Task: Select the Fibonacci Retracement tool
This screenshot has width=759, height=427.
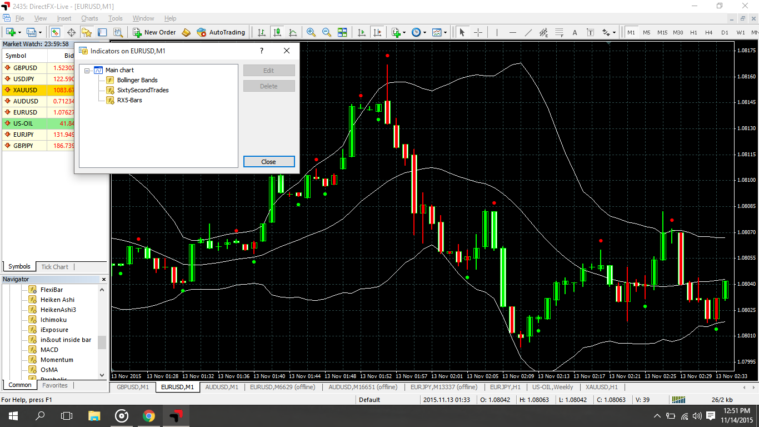Action: click(559, 32)
